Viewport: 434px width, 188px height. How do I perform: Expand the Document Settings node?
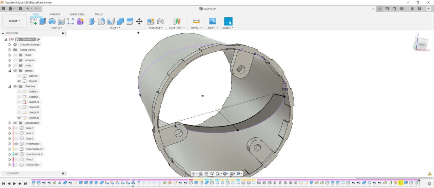tap(10, 45)
